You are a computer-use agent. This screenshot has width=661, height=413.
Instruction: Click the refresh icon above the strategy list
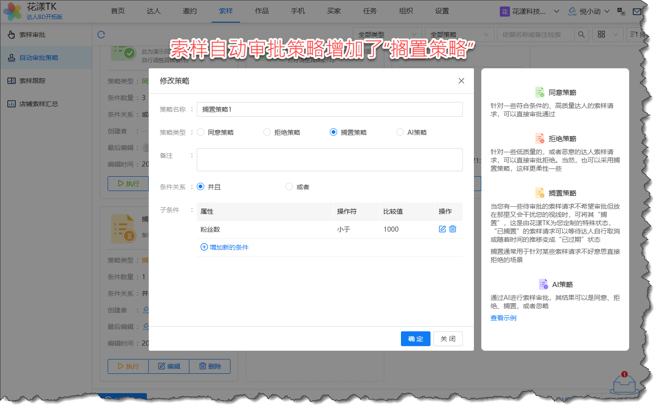[101, 35]
